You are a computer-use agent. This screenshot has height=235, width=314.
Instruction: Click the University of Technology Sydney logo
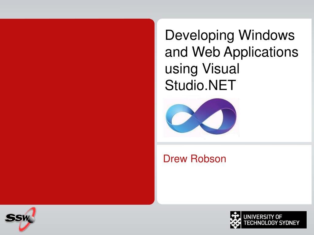click(268, 220)
